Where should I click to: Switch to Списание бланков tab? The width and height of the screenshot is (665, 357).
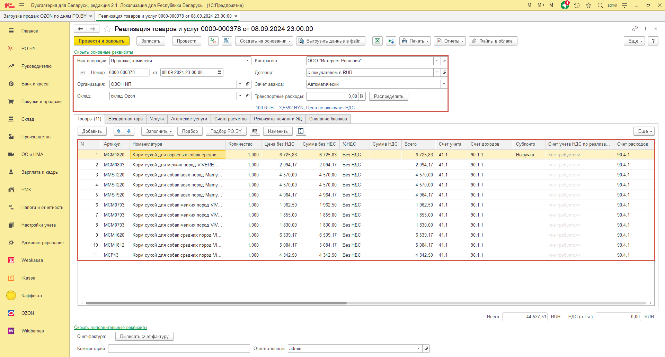point(328,119)
